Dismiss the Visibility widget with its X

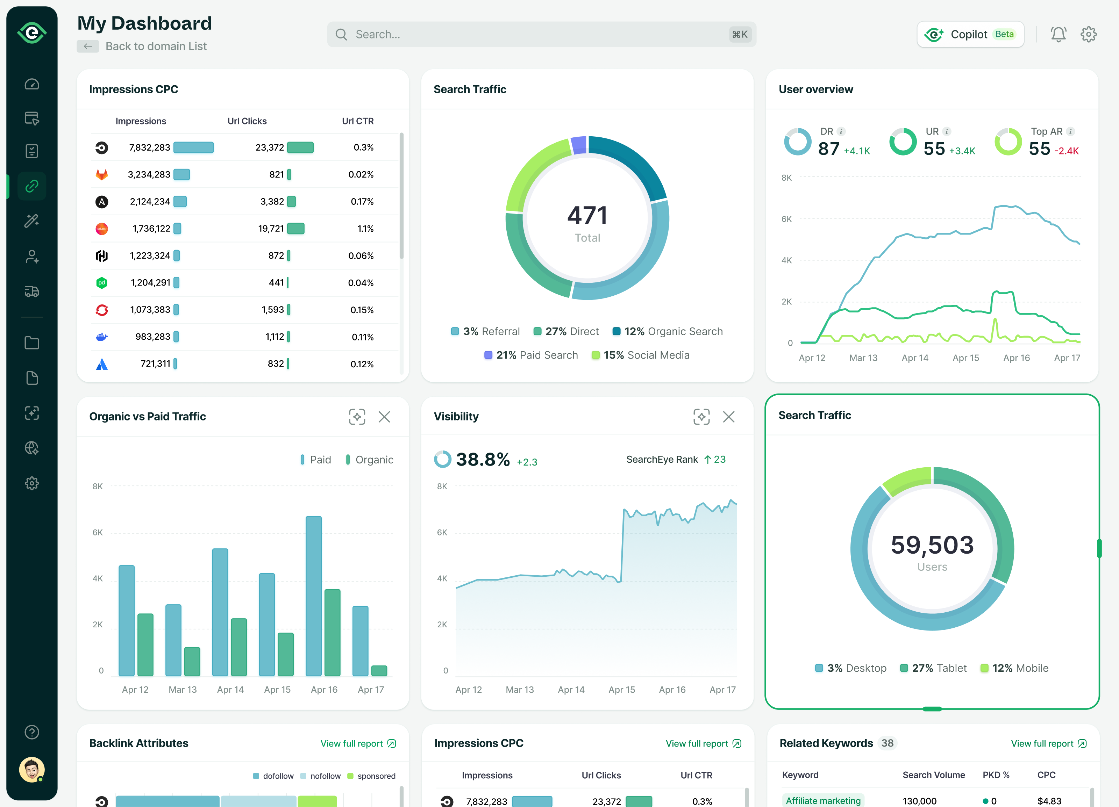729,417
